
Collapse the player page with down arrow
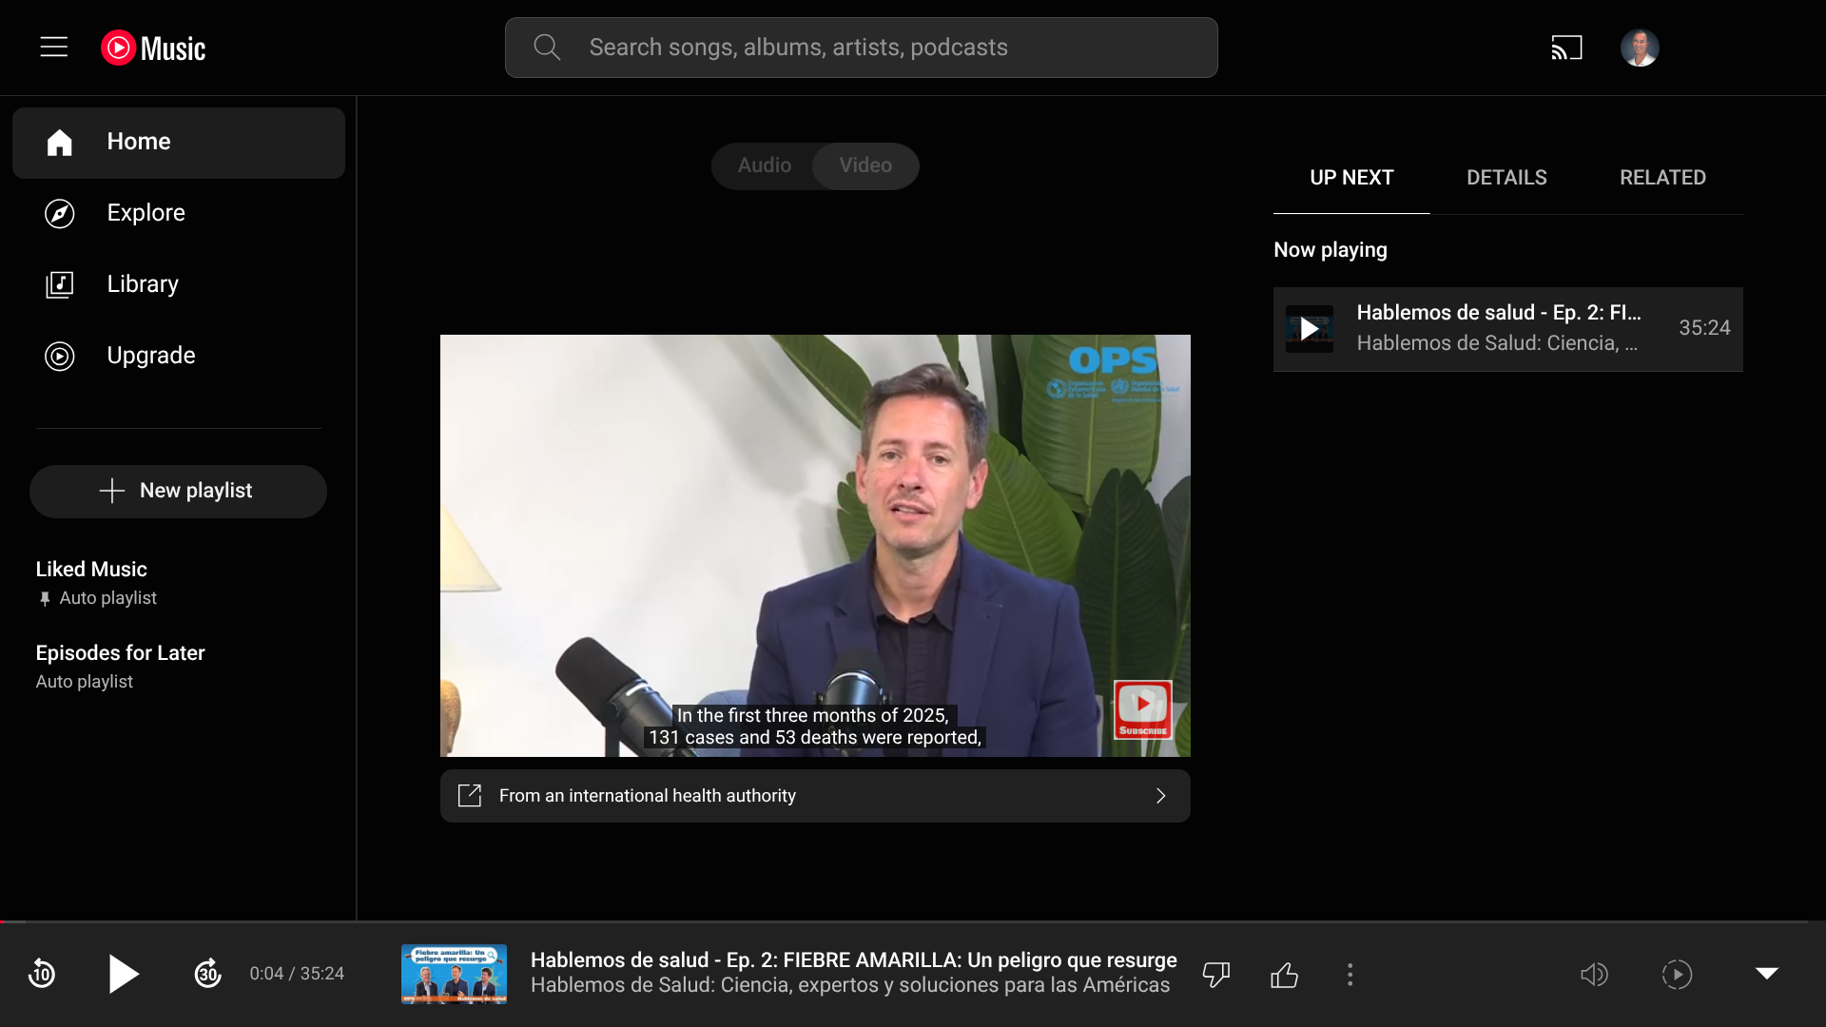(1766, 974)
